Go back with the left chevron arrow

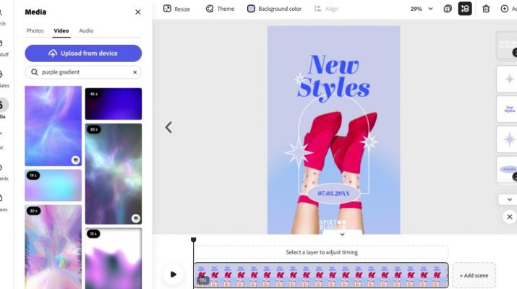pos(168,127)
